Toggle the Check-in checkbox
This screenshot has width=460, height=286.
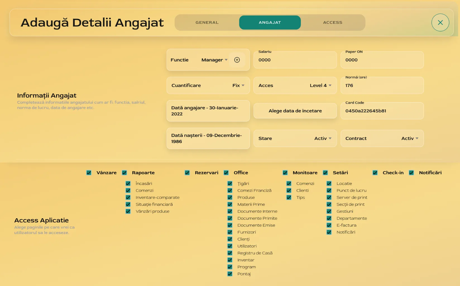[x=375, y=173]
